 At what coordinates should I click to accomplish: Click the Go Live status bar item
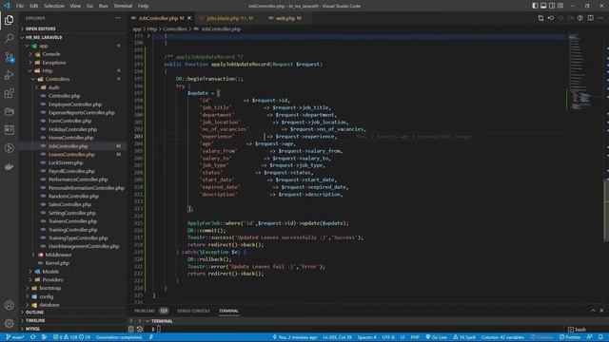437,337
